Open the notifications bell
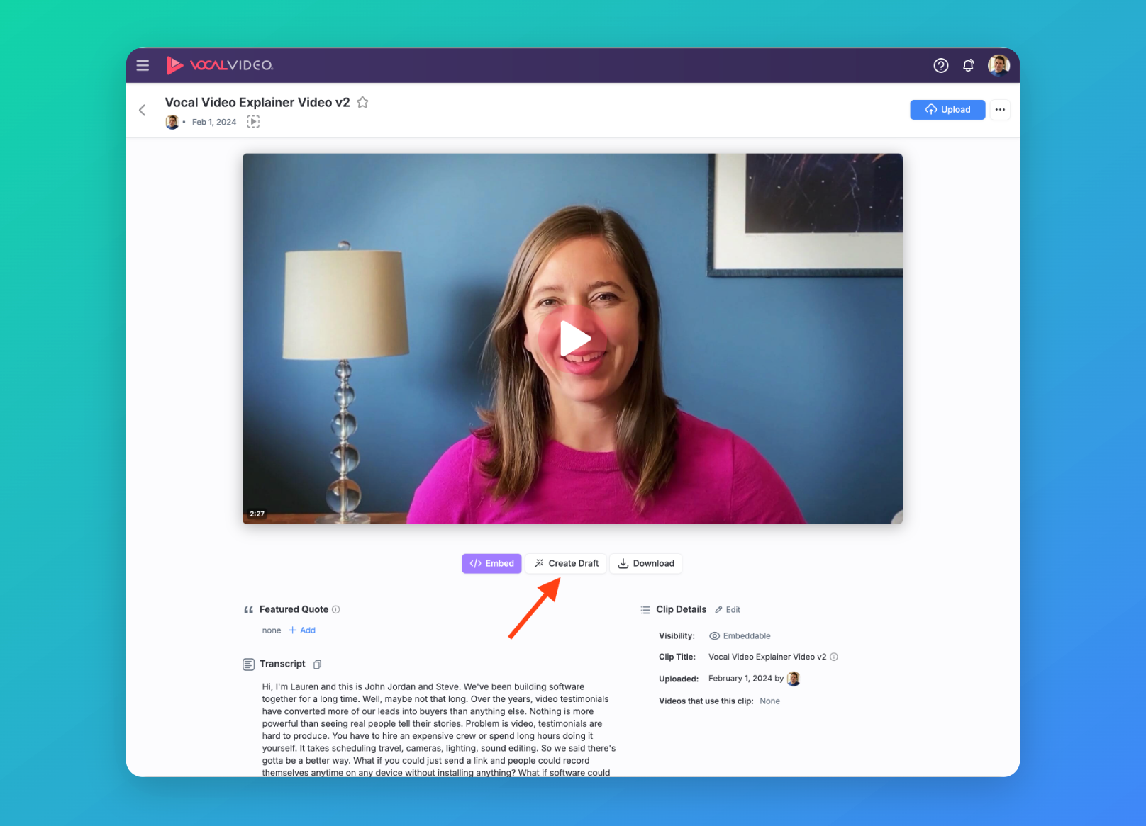The image size is (1146, 826). pyautogui.click(x=968, y=65)
